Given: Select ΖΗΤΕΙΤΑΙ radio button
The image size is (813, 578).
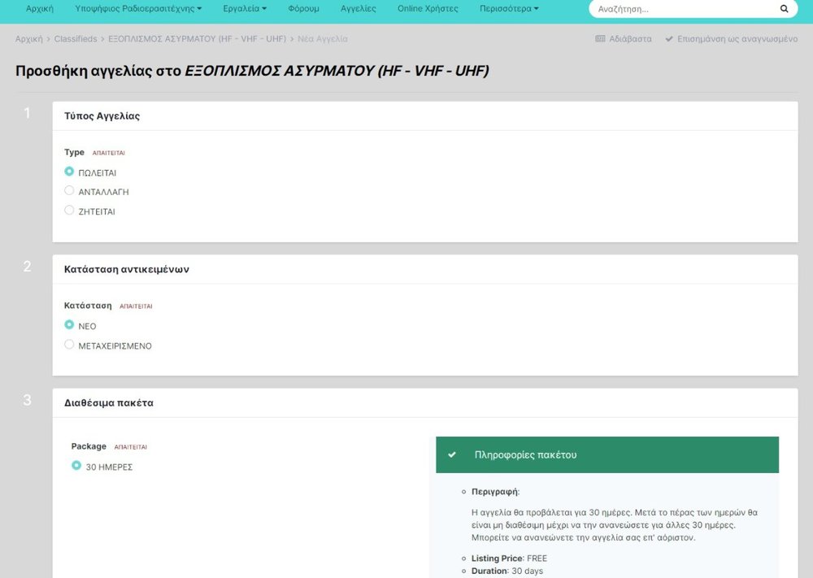Looking at the screenshot, I should pos(69,211).
